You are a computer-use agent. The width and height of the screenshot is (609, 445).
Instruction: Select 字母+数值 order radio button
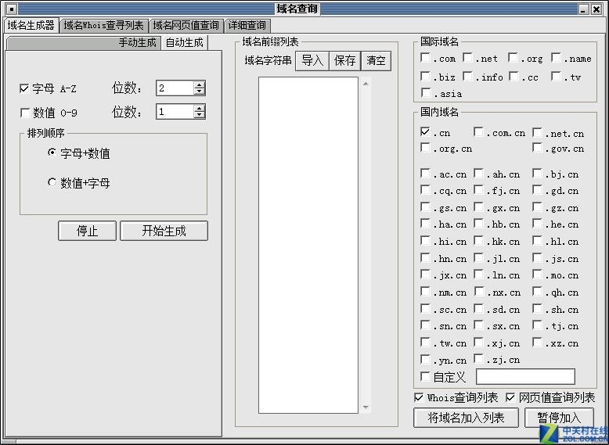pos(52,153)
